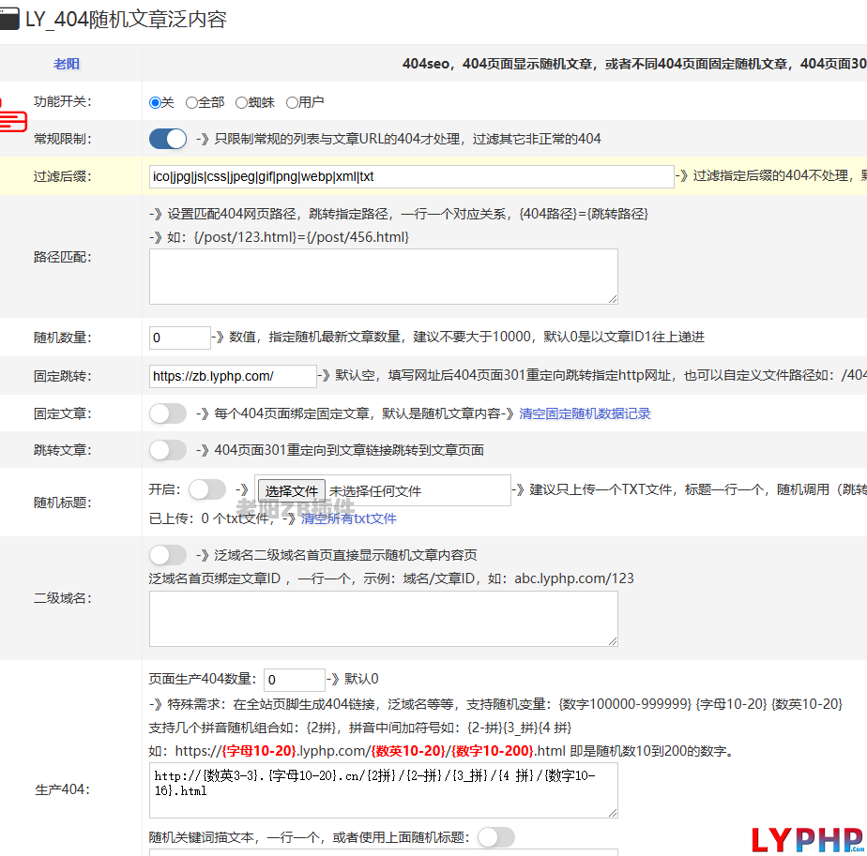Screen dimensions: 867x856
Task: Click the LYPHP logo
Action: tap(807, 840)
